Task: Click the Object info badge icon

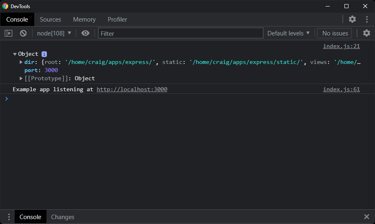Action: [44, 54]
